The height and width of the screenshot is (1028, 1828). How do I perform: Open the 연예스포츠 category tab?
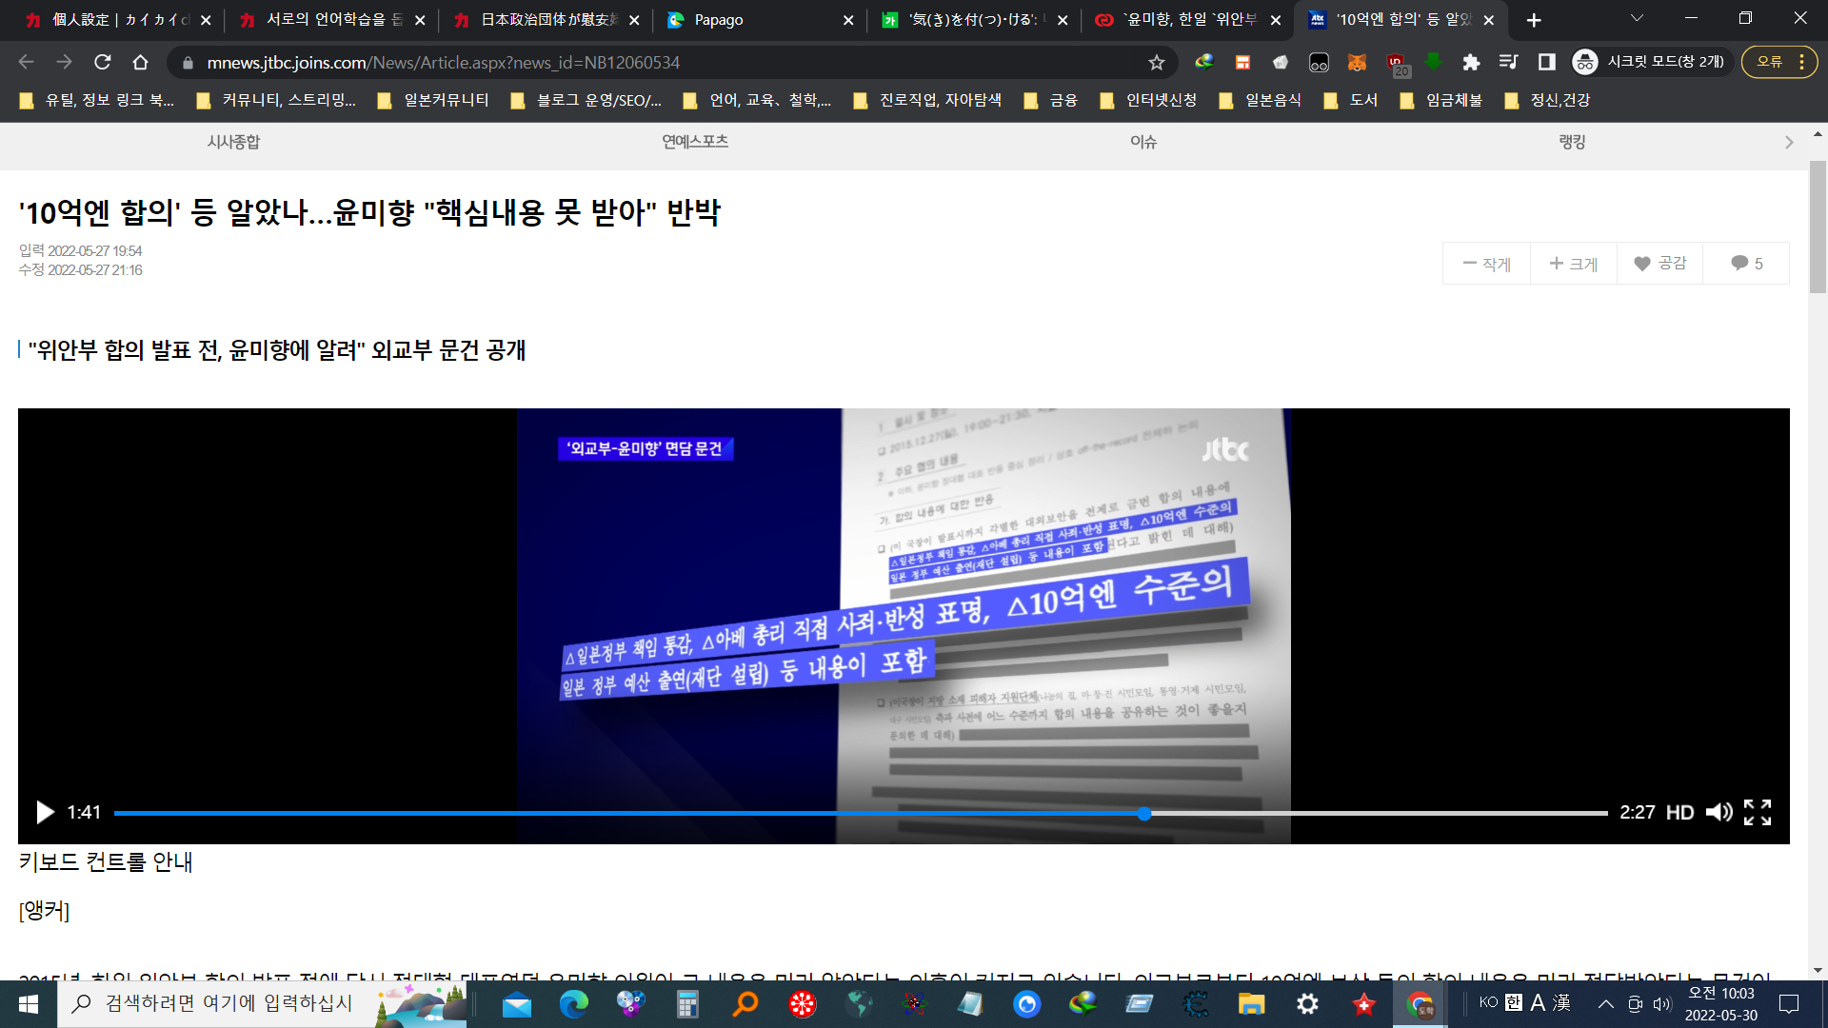pos(695,142)
